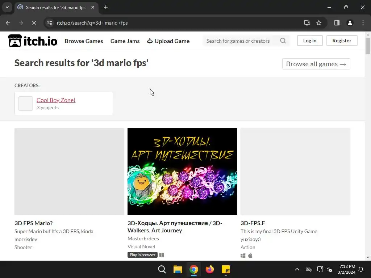Open MasterErdees author link
Viewport: 371px width, 278px height.
(143, 239)
